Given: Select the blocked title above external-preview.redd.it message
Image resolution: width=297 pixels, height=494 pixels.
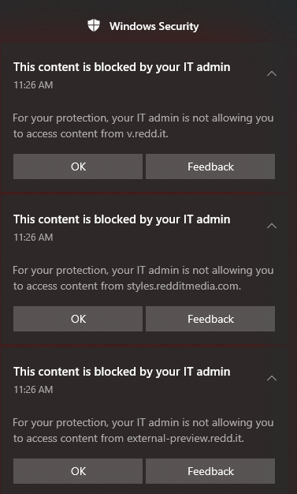Looking at the screenshot, I should pyautogui.click(x=122, y=372).
